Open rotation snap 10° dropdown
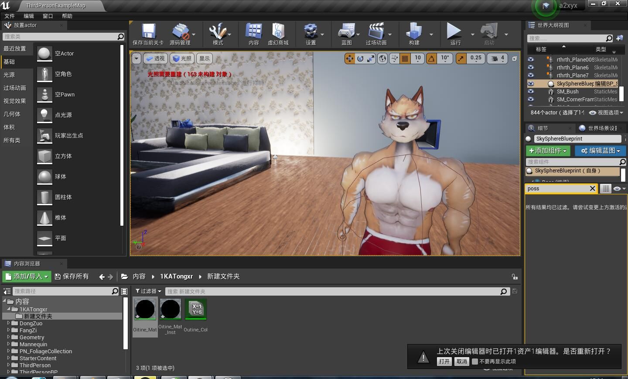Screen dimensions: 628x379 click(445, 59)
